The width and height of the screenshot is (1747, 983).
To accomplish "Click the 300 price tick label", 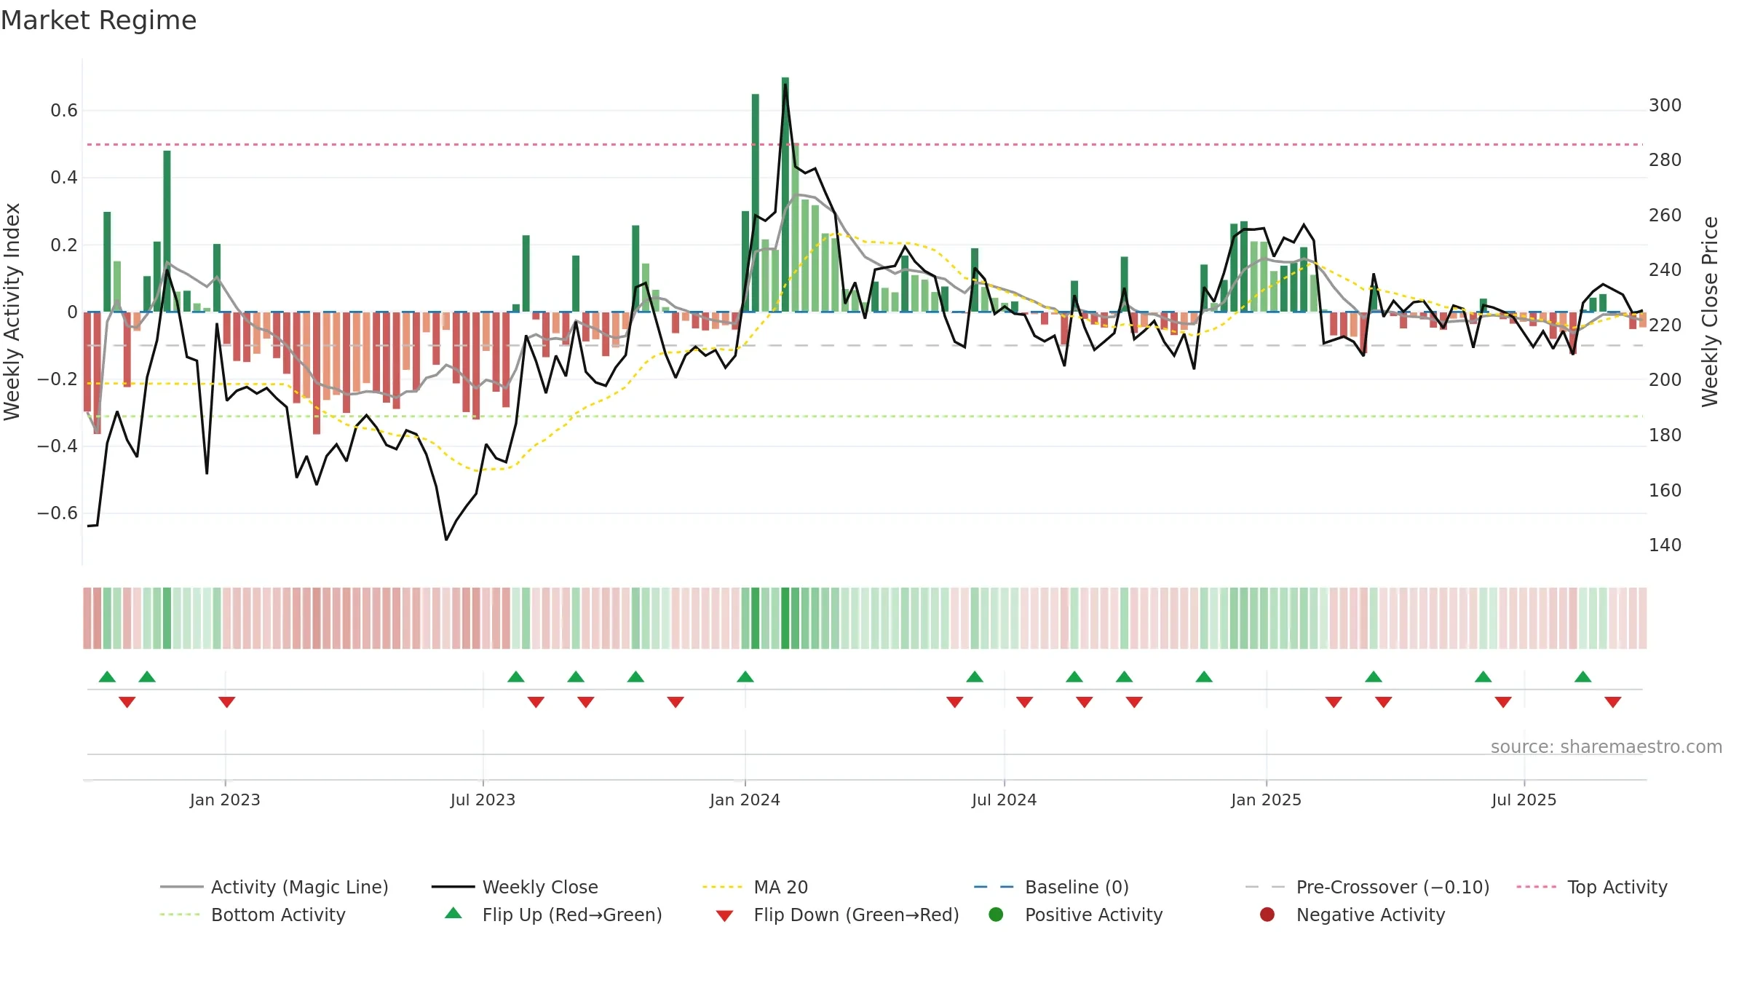I will tap(1665, 106).
